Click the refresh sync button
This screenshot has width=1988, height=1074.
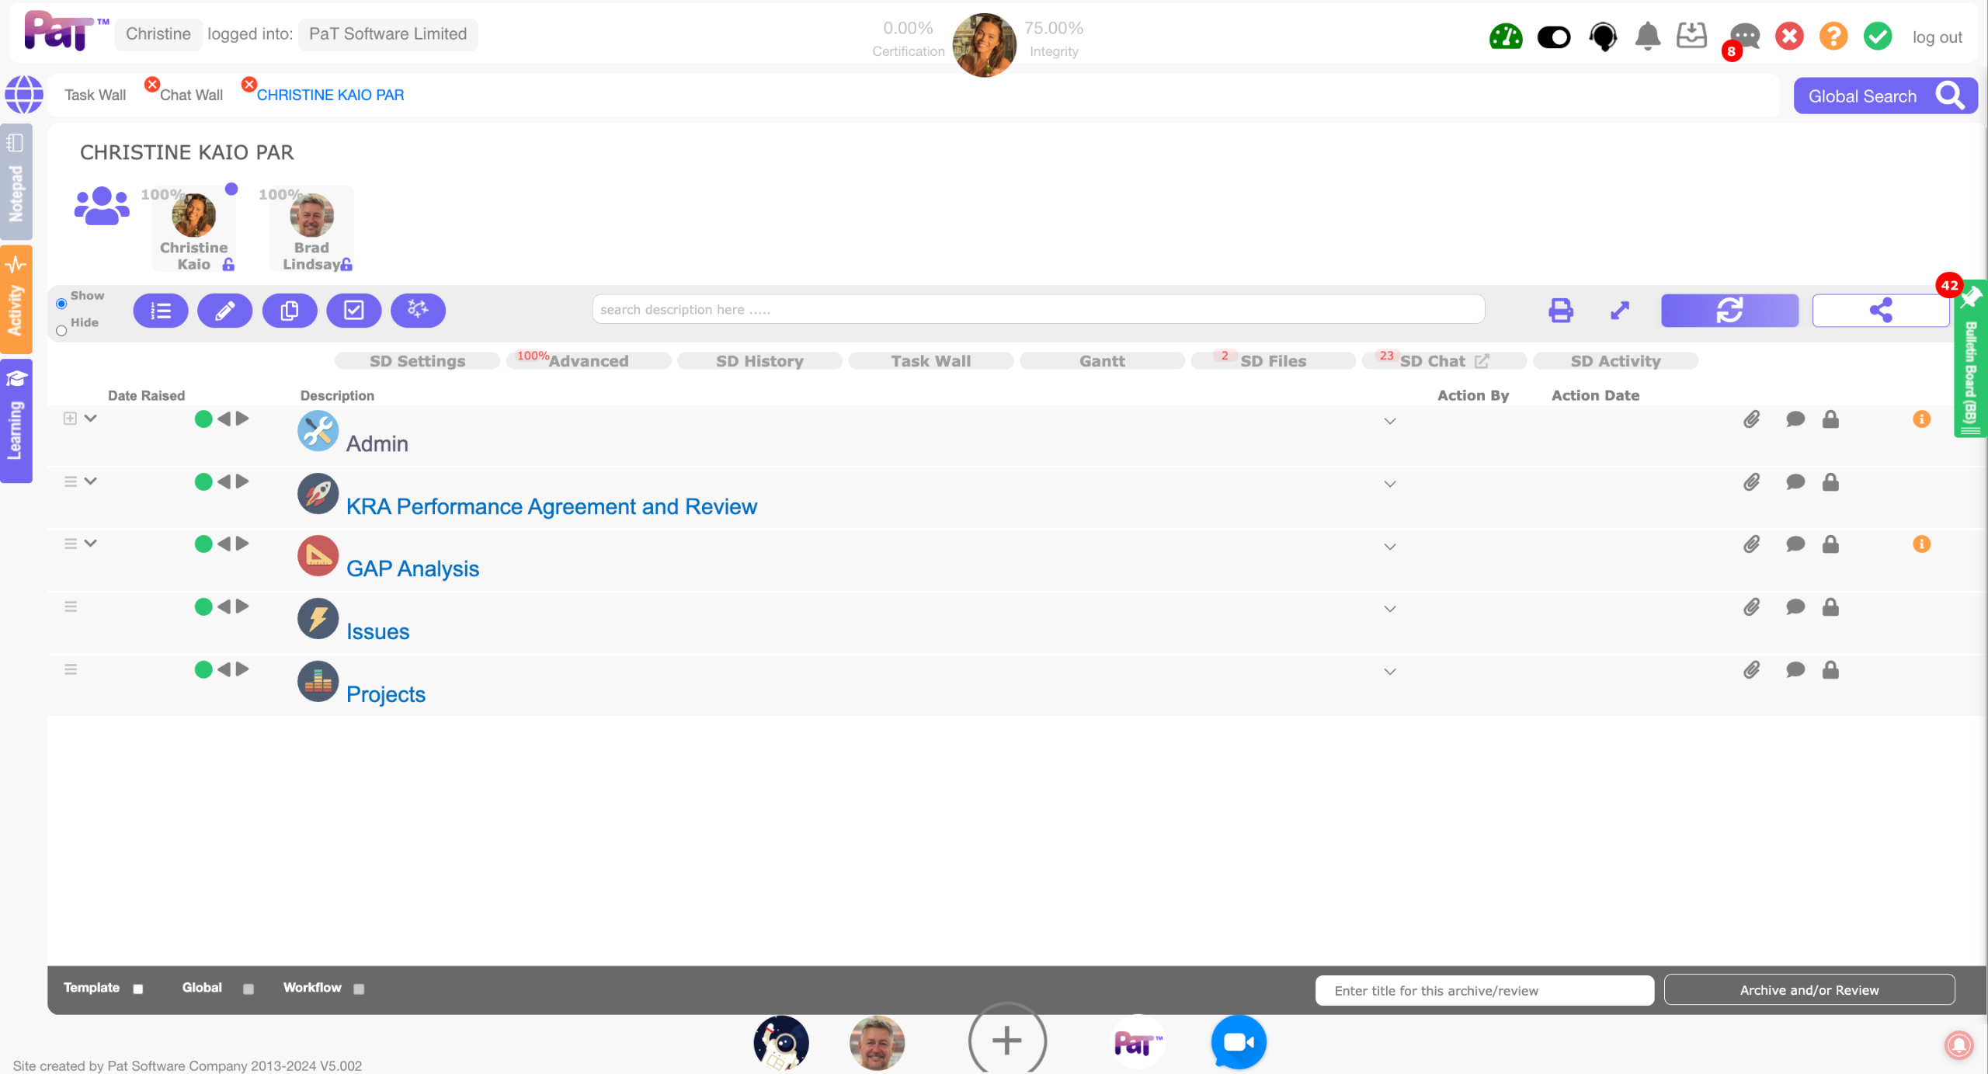coord(1729,311)
